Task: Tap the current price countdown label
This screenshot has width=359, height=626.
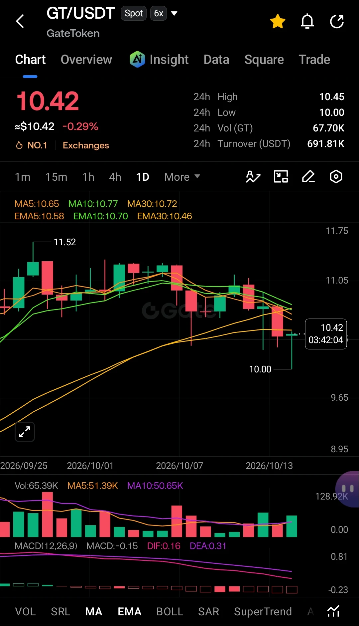Action: [x=326, y=334]
